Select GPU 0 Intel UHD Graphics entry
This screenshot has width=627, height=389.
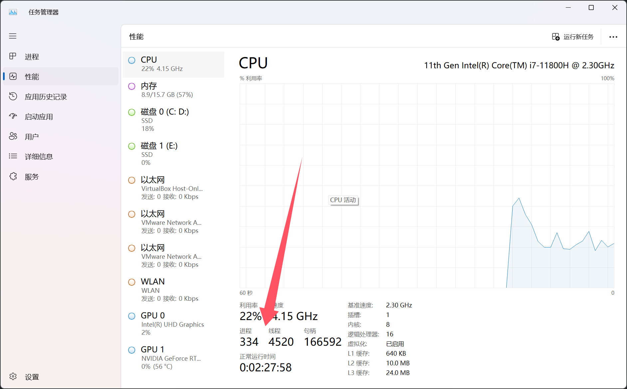173,324
